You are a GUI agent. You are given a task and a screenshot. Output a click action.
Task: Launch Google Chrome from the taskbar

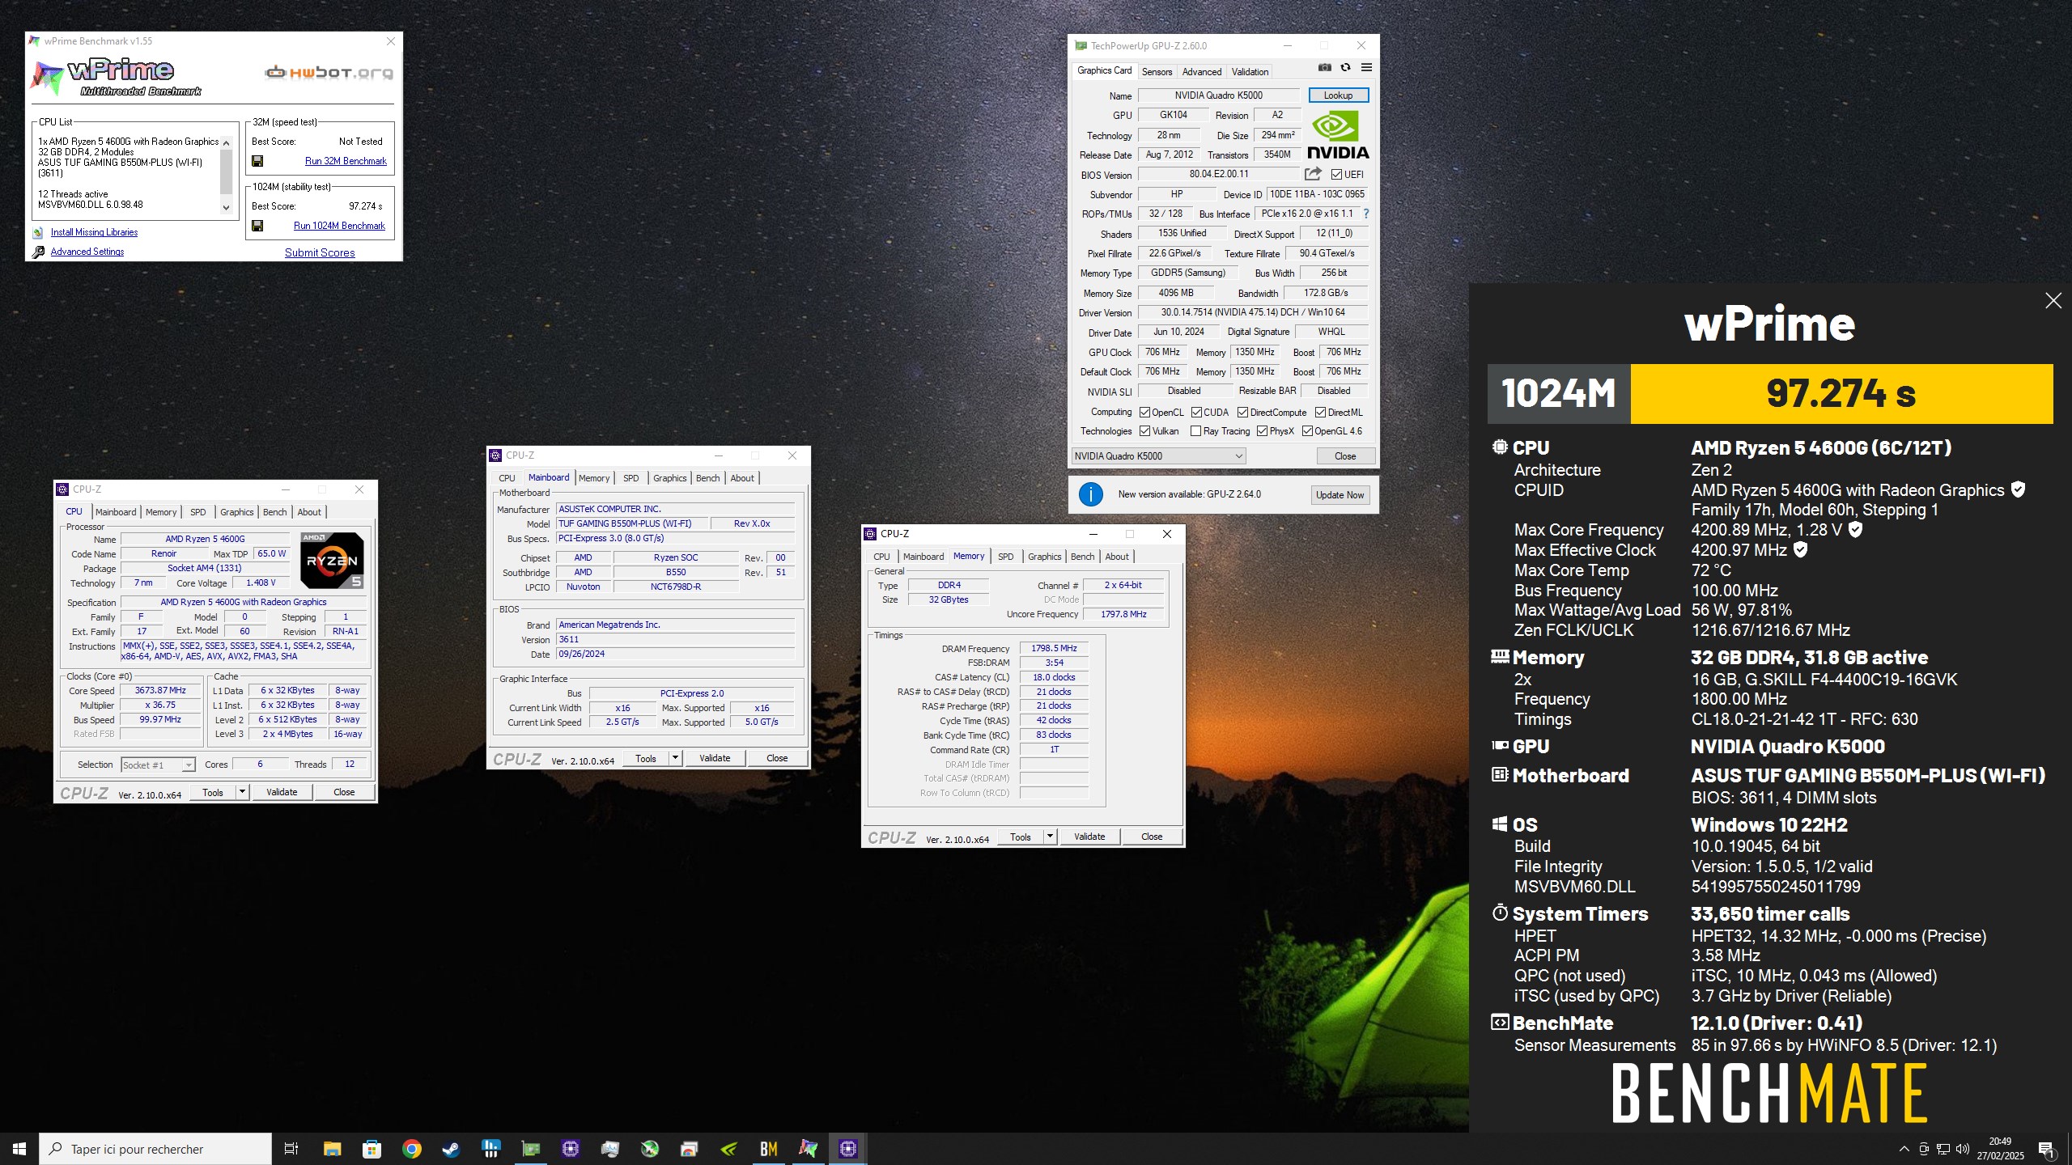[411, 1149]
